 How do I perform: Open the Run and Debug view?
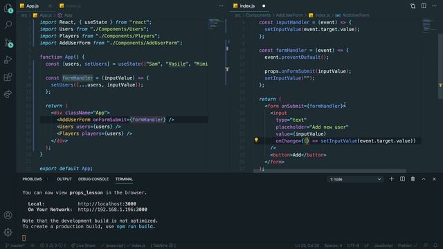pos(8,60)
